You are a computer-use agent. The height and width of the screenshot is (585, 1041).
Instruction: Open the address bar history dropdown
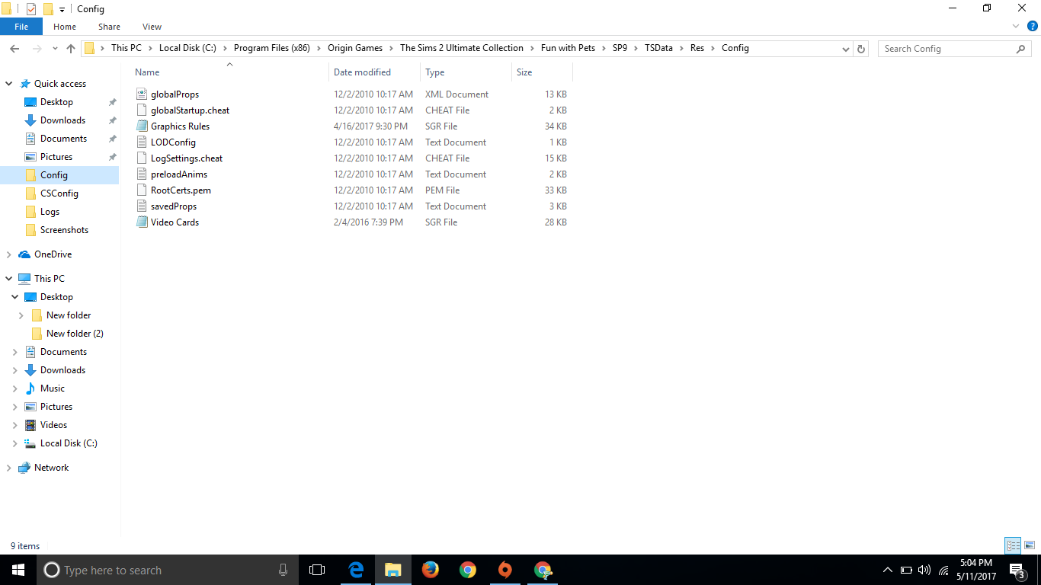[845, 49]
